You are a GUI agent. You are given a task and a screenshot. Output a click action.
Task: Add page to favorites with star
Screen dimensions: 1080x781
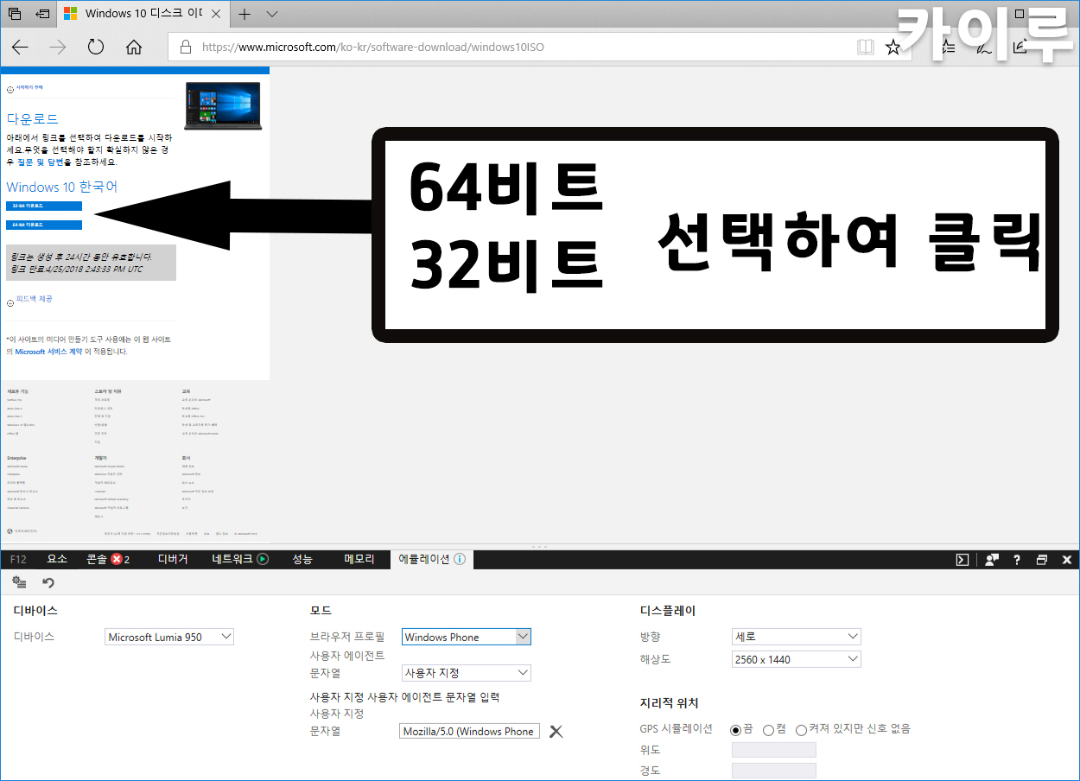point(893,48)
